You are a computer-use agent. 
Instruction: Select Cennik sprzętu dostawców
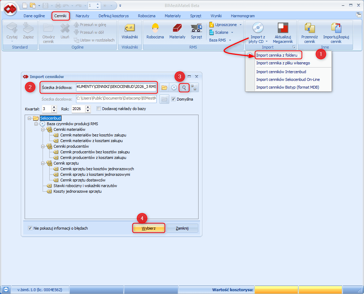point(83,180)
